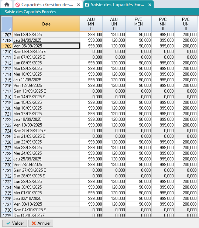The width and height of the screenshot is (199, 228).
Task: Select the ALU UN column header
Action: (114, 24)
